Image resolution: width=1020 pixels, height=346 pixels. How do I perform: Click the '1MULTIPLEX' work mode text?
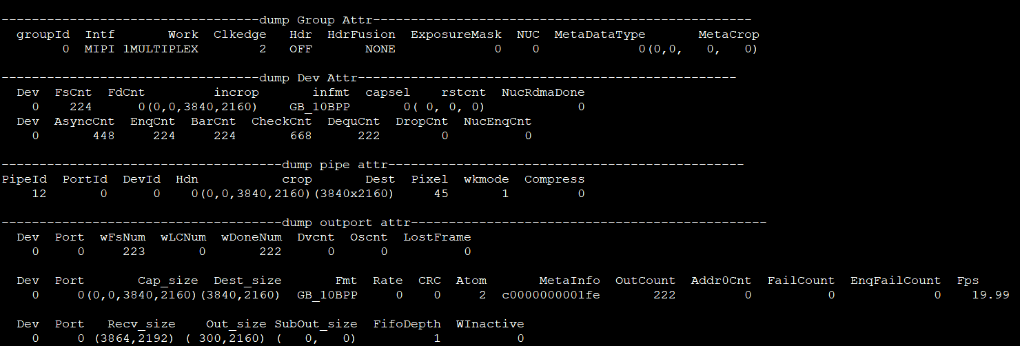pos(161,49)
